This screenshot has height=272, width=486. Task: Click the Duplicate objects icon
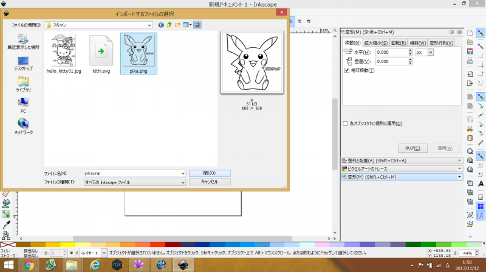(470, 183)
